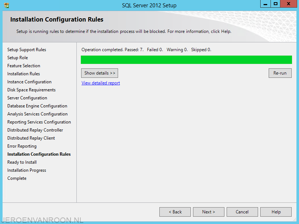Image resolution: width=299 pixels, height=224 pixels.
Task: Go to the previous page with Back
Action: click(x=175, y=212)
